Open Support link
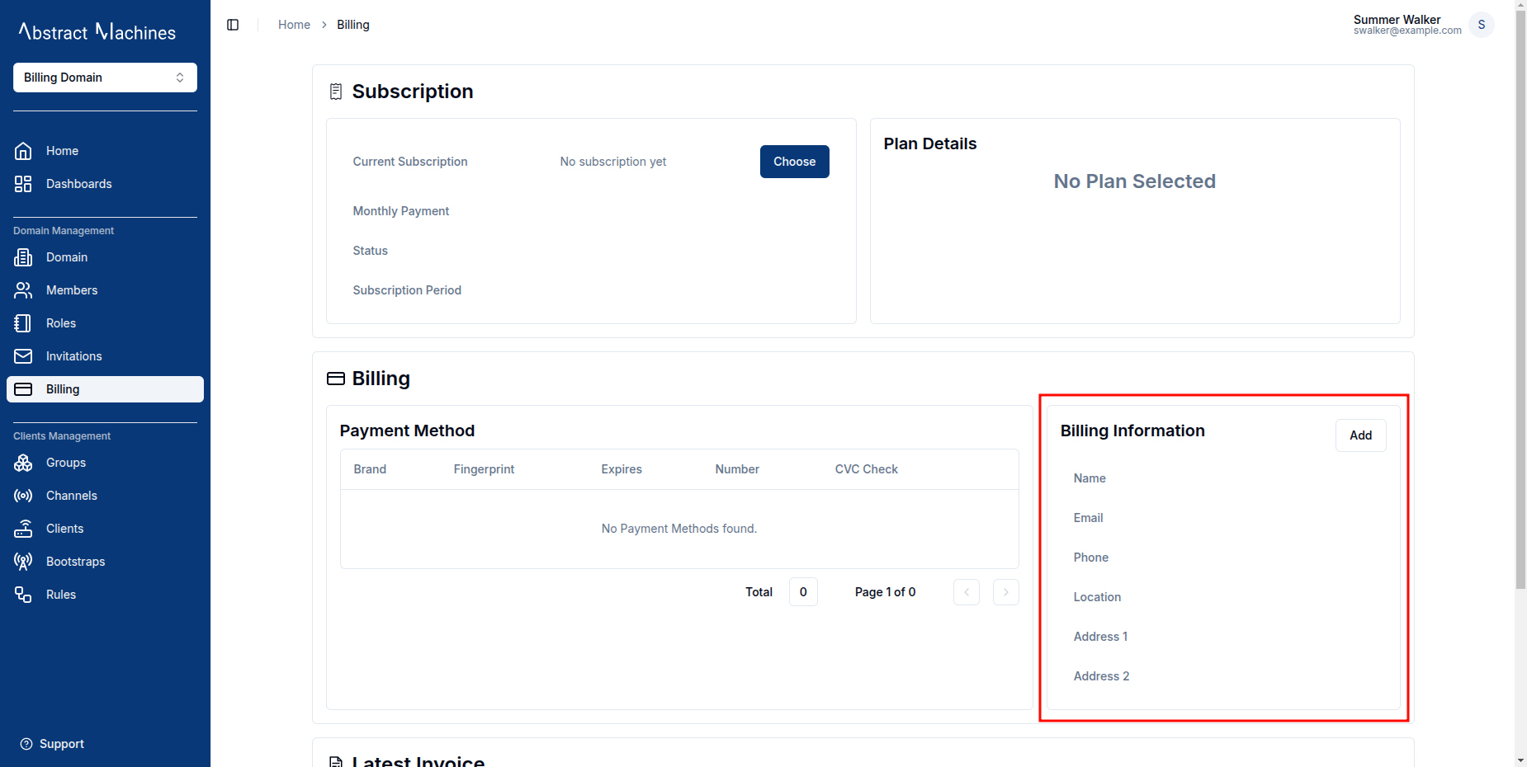The height and width of the screenshot is (767, 1527). click(x=52, y=744)
